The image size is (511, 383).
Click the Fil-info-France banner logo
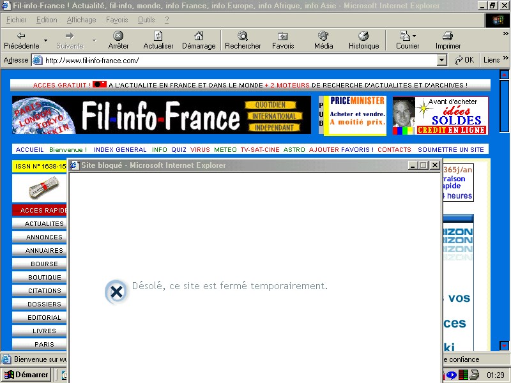(162, 115)
